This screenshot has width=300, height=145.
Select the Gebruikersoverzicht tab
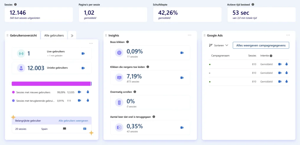tap(23, 36)
